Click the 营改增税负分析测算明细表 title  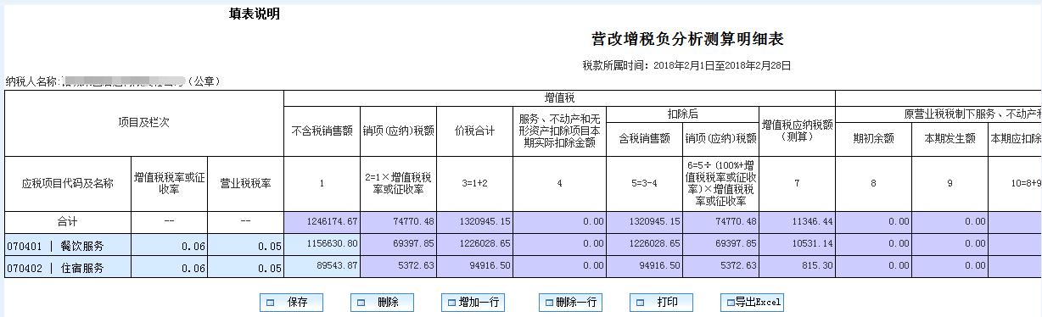[x=686, y=40]
